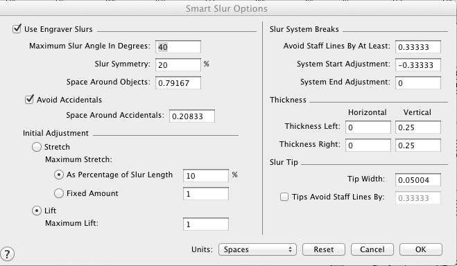Click the Maximum Slur Angle In Degrees field

point(178,47)
